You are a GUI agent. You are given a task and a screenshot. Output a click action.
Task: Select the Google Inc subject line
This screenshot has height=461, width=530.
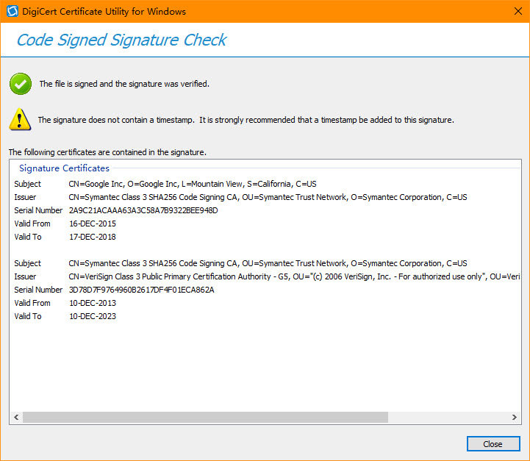pyautogui.click(x=193, y=184)
